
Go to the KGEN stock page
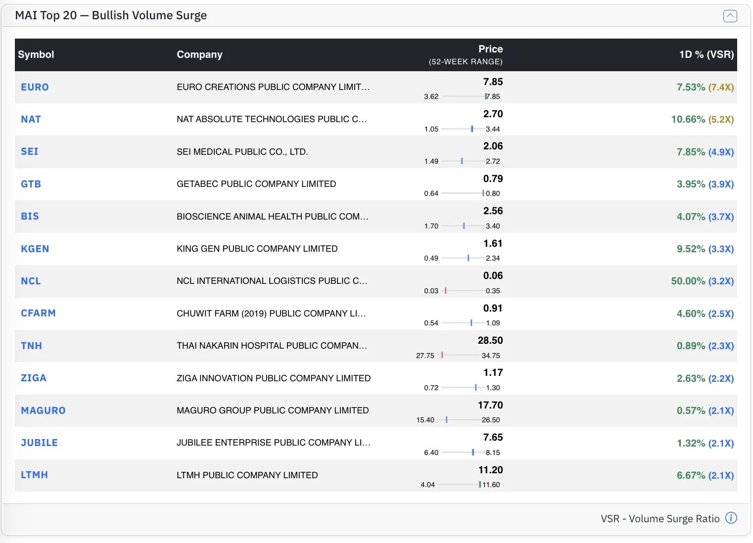pos(35,249)
